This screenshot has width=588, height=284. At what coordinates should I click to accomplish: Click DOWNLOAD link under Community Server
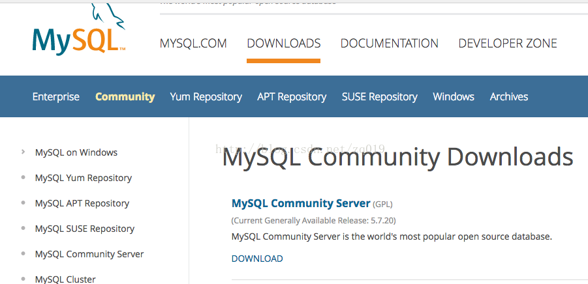coord(257,259)
